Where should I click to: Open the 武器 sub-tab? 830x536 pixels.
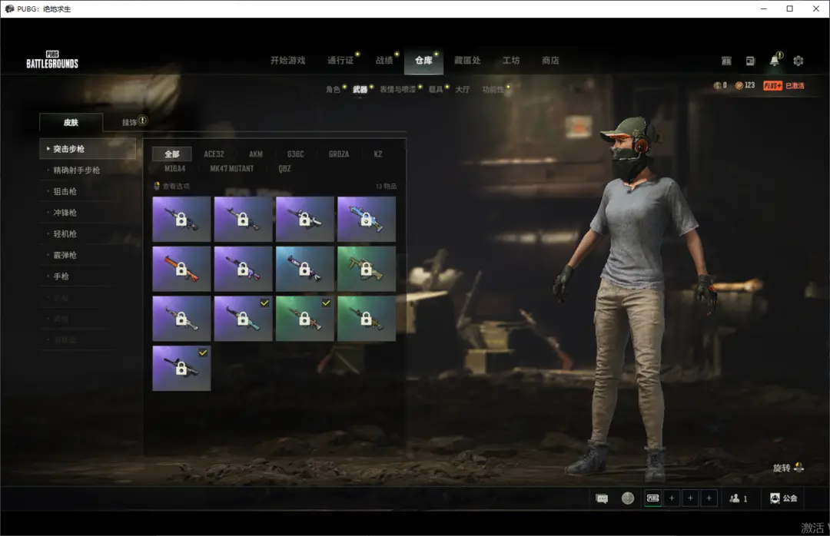360,89
